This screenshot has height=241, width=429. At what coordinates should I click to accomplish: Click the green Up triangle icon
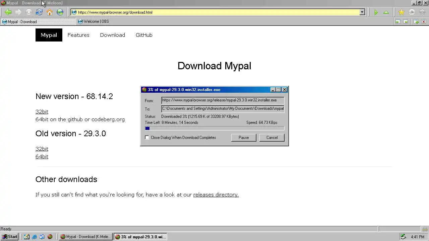[386, 12]
